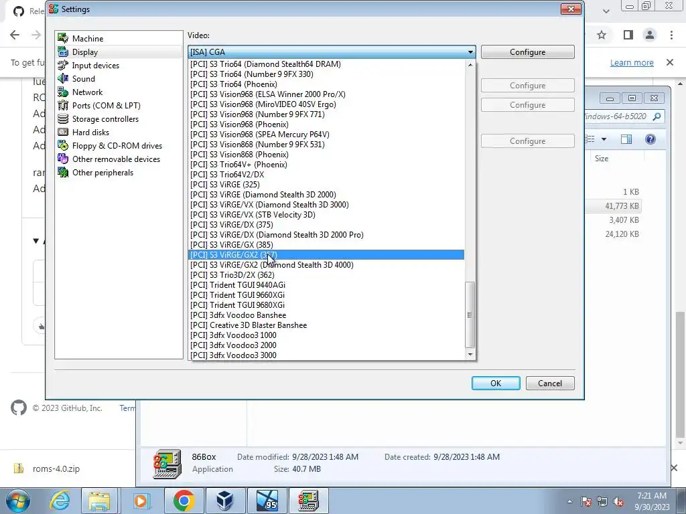Viewport: 686px width, 514px height.
Task: Select [PCI] Trident TGUI 9440AGi
Action: 326,285
